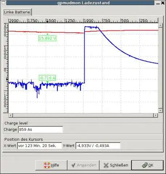This screenshot has height=174, width=166.
Task: Click the graph's vertical scrollbar down arrow
Action: coord(160,111)
